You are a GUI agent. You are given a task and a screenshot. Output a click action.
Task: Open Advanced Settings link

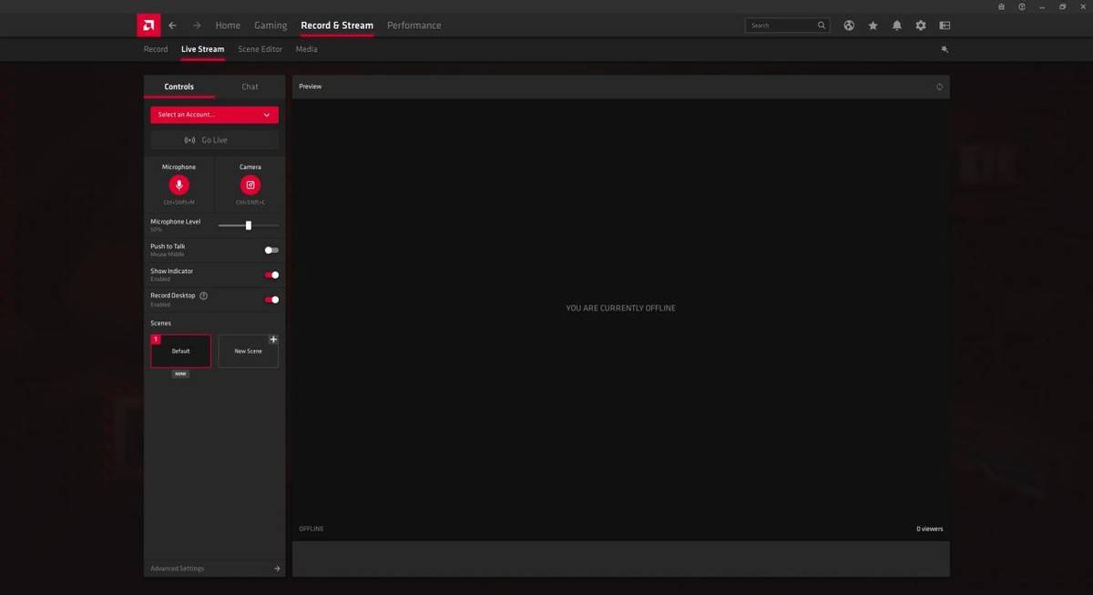click(178, 569)
